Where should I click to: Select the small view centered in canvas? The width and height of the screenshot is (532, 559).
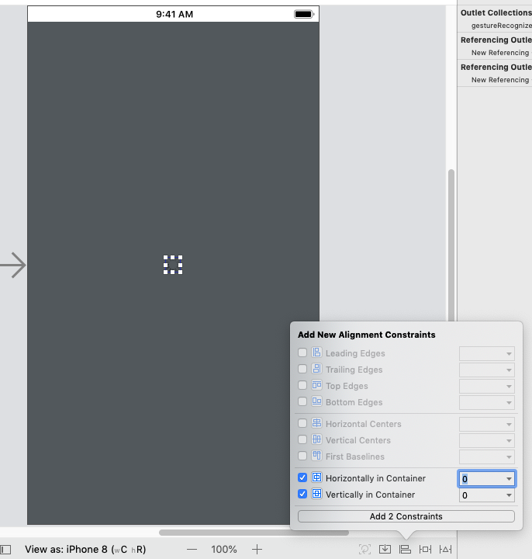click(173, 265)
